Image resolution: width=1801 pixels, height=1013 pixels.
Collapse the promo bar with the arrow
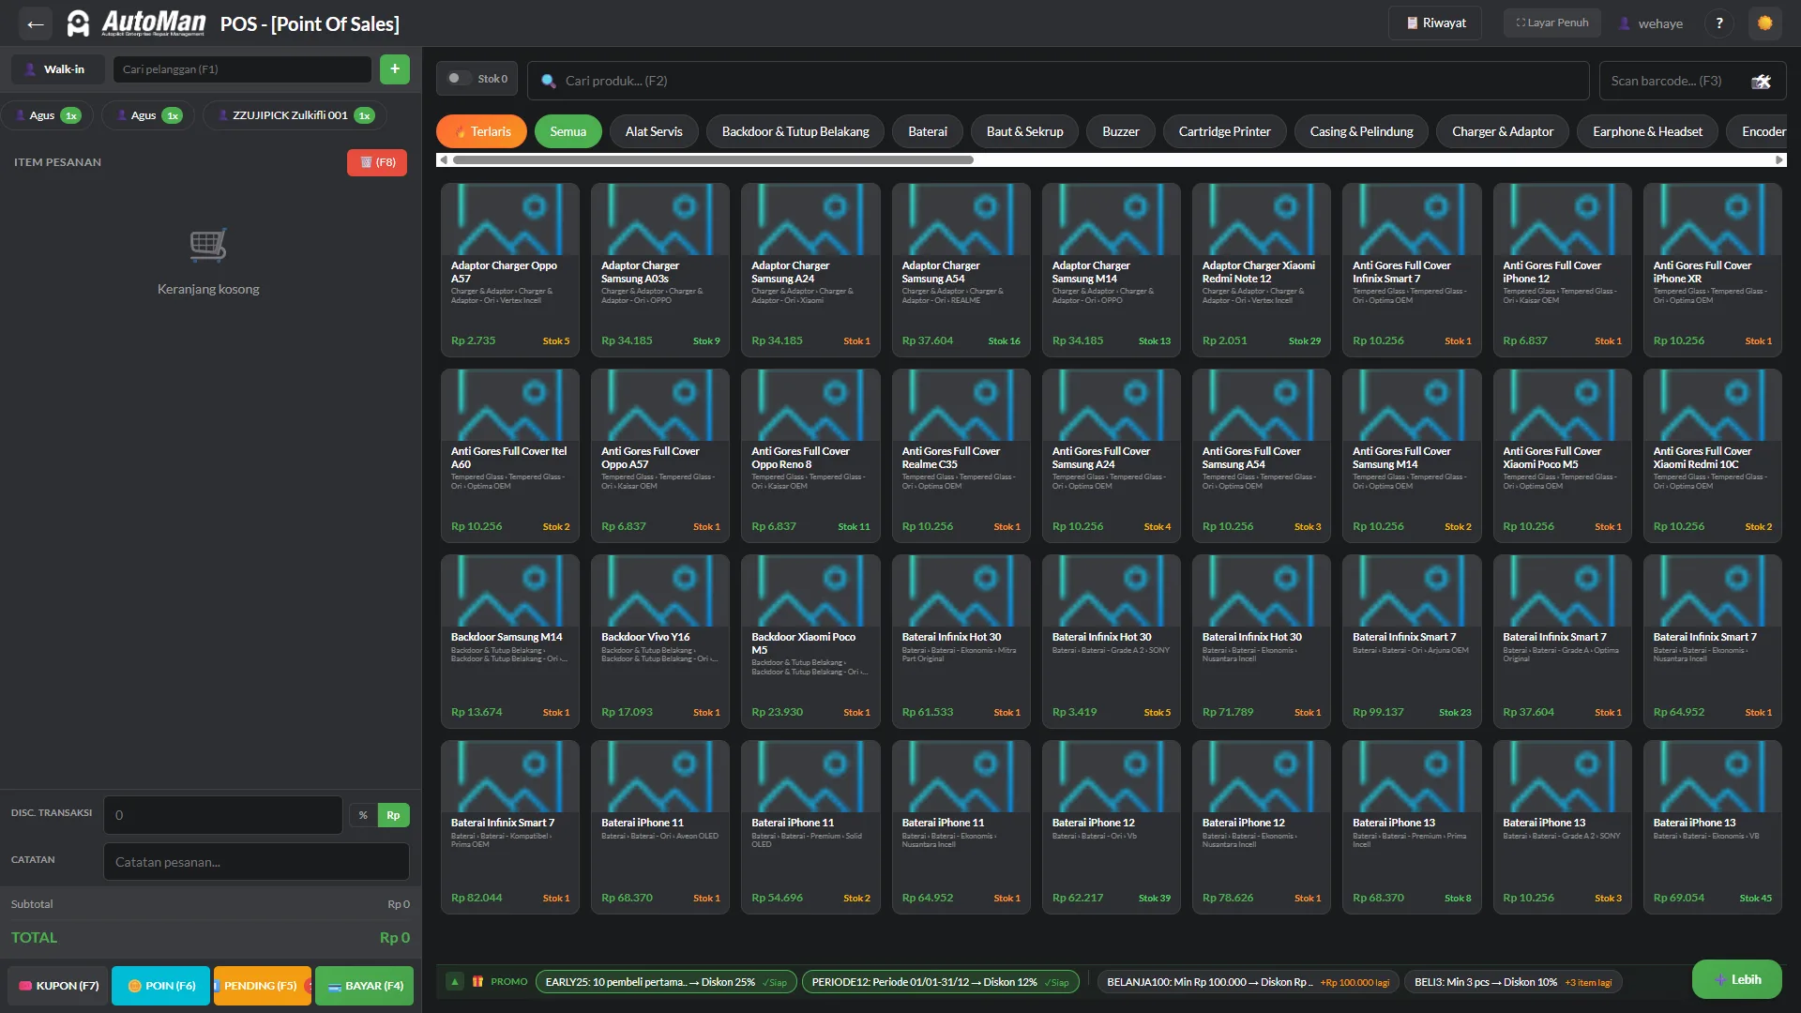[x=455, y=982]
